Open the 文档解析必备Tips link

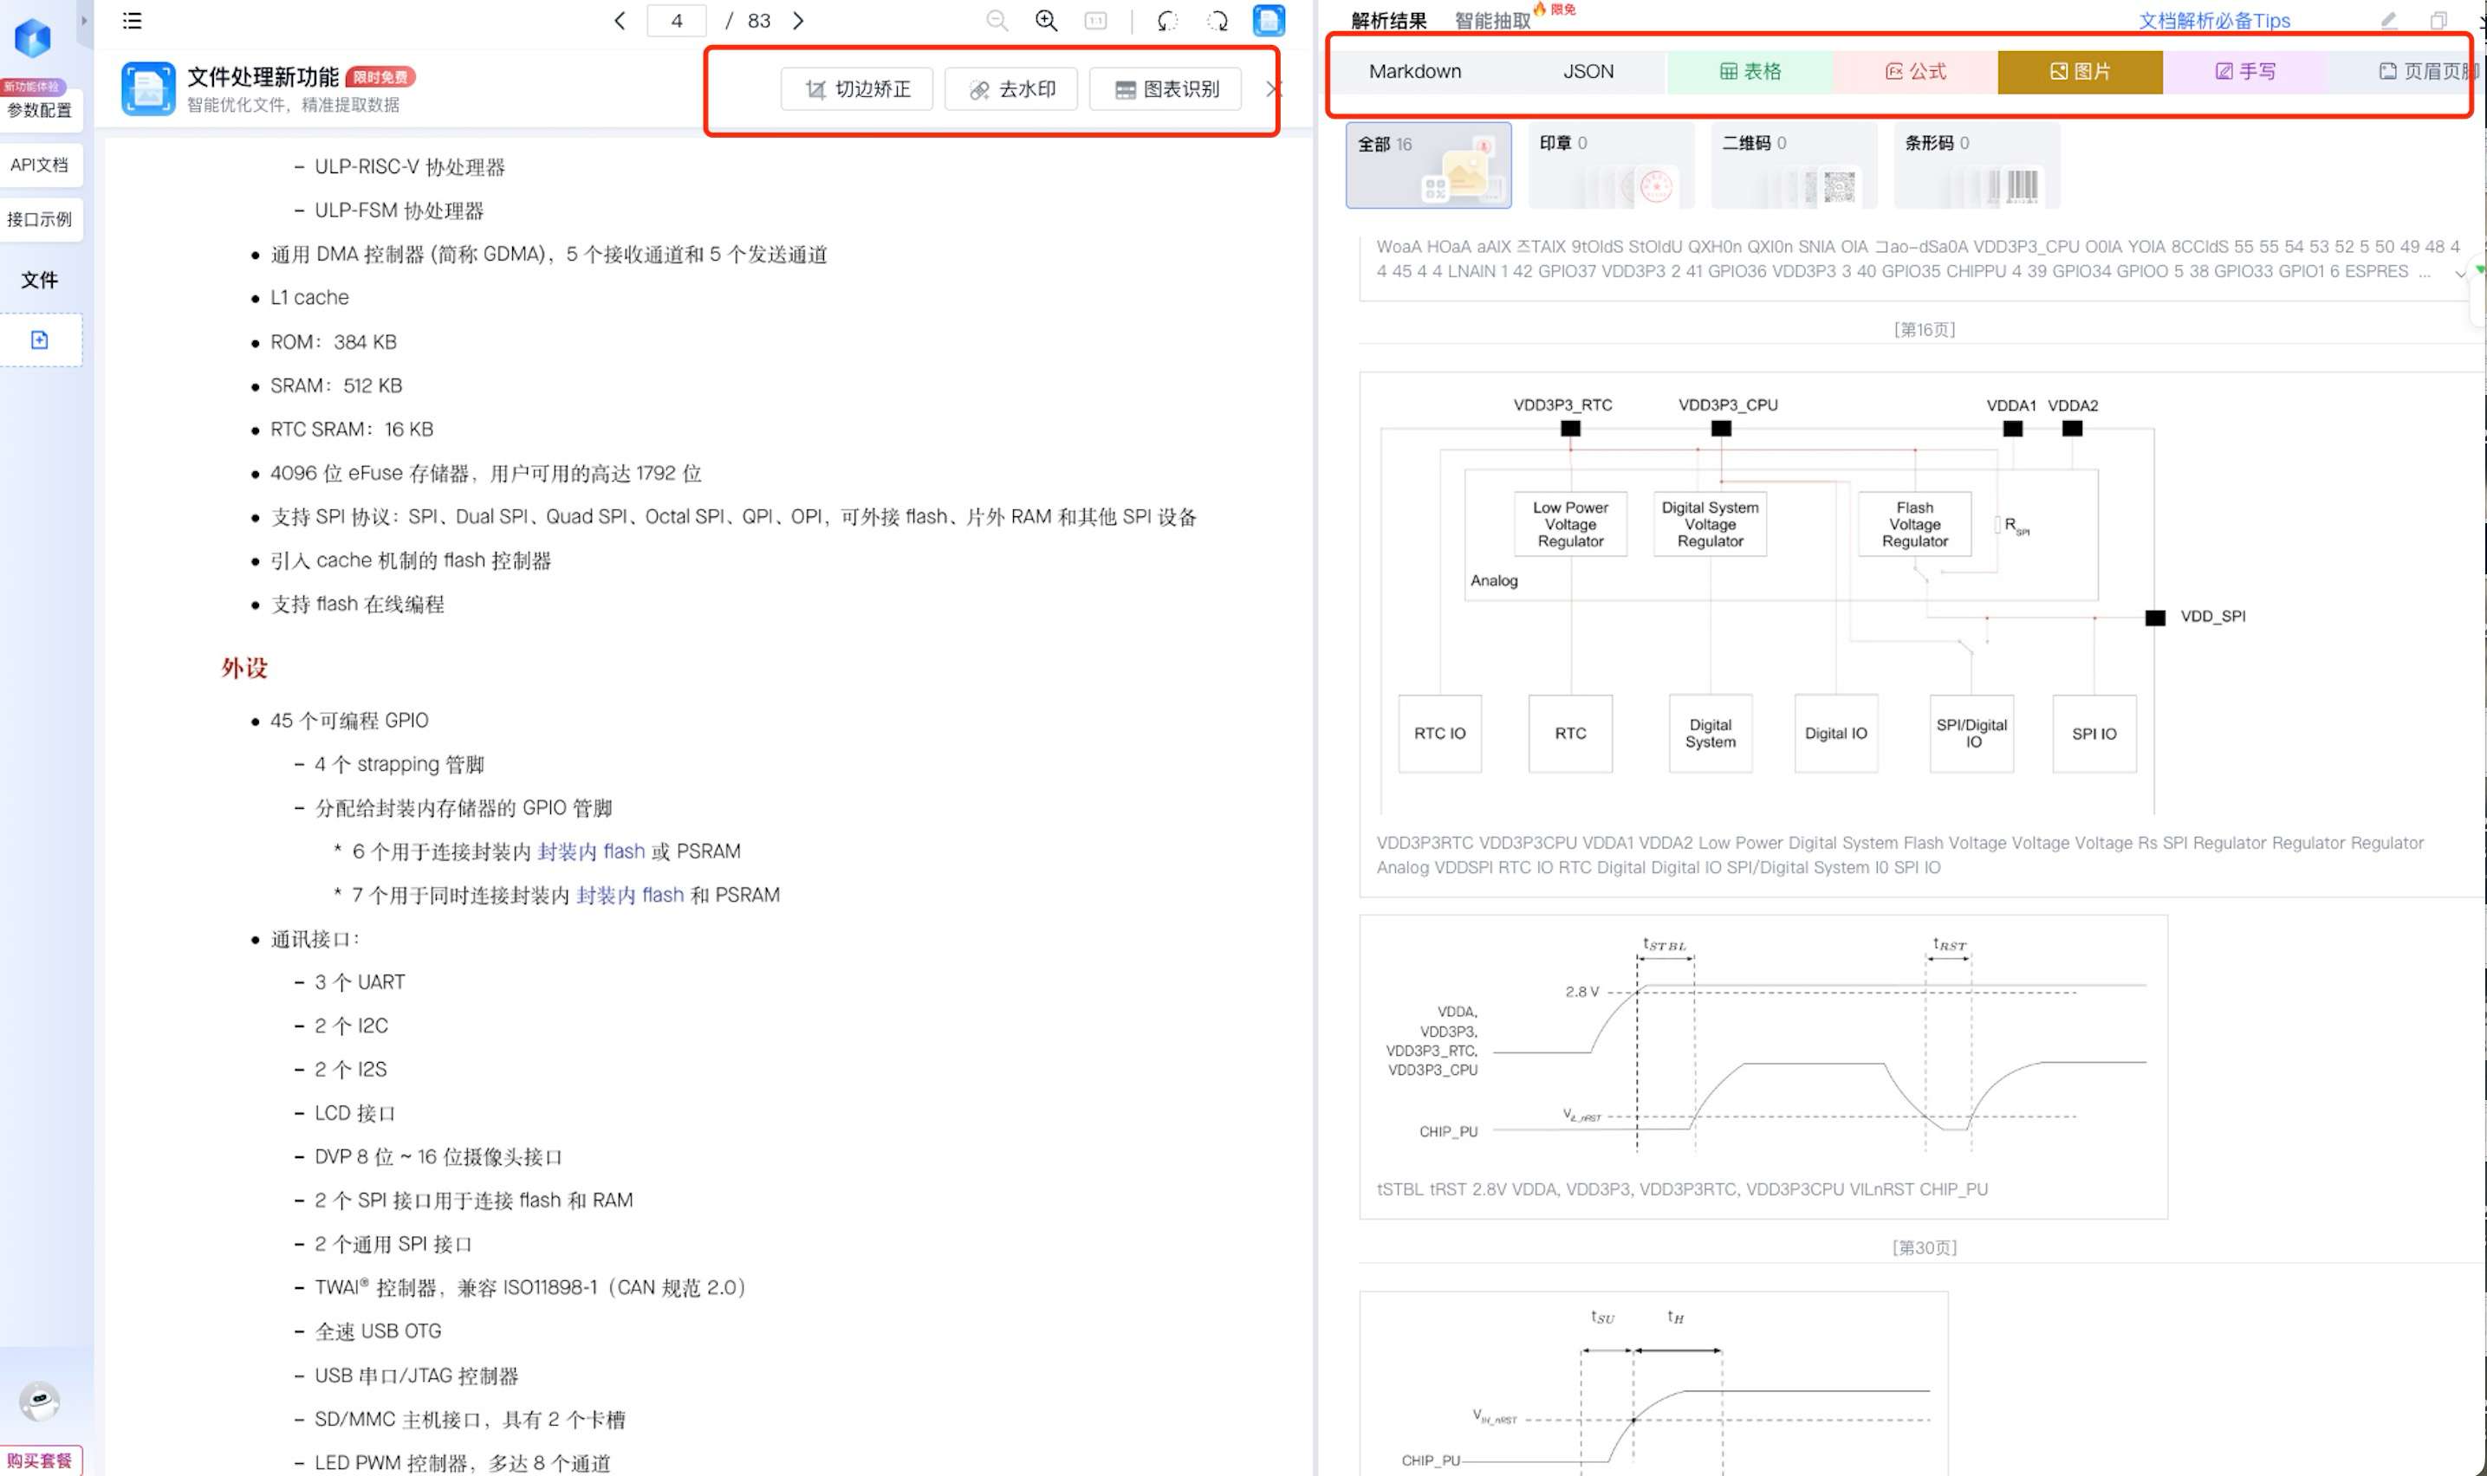pyautogui.click(x=2214, y=21)
